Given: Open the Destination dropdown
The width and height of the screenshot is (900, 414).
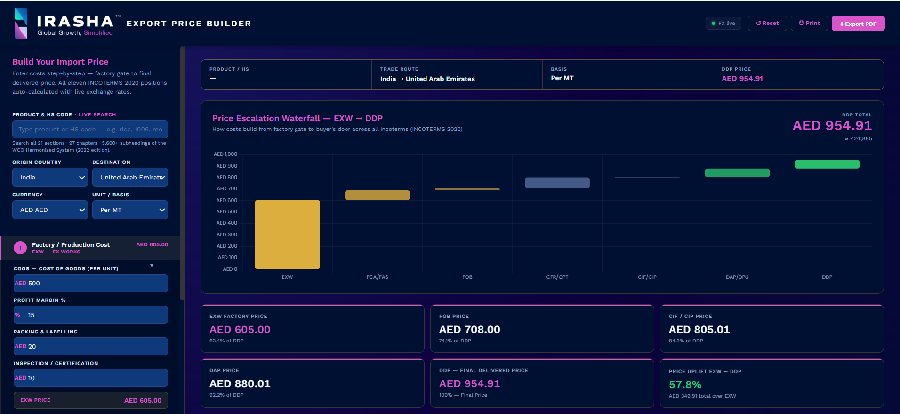Looking at the screenshot, I should (130, 177).
